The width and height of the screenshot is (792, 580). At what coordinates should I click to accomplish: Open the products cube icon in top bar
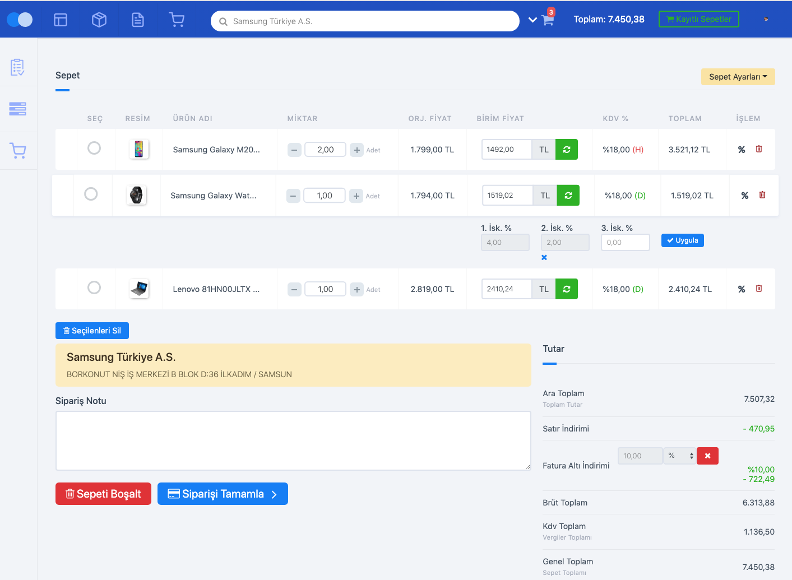coord(99,20)
